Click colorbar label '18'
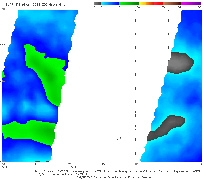 (119, 7)
